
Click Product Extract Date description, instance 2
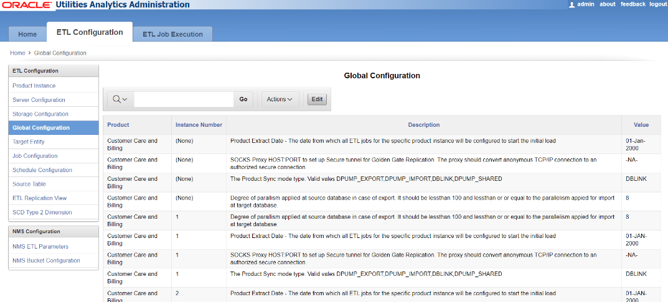click(393, 293)
